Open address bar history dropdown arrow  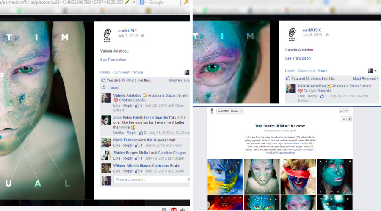(x=134, y=2)
